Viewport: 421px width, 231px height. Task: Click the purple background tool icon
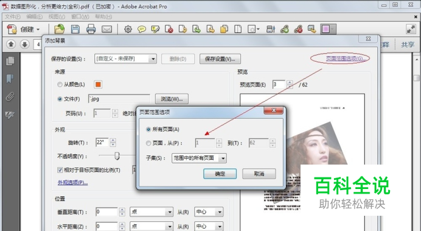[x=325, y=29]
